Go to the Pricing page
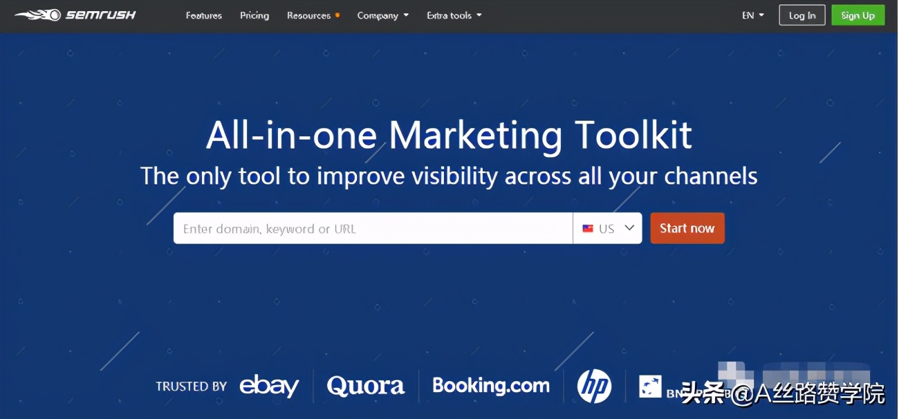 pyautogui.click(x=254, y=15)
